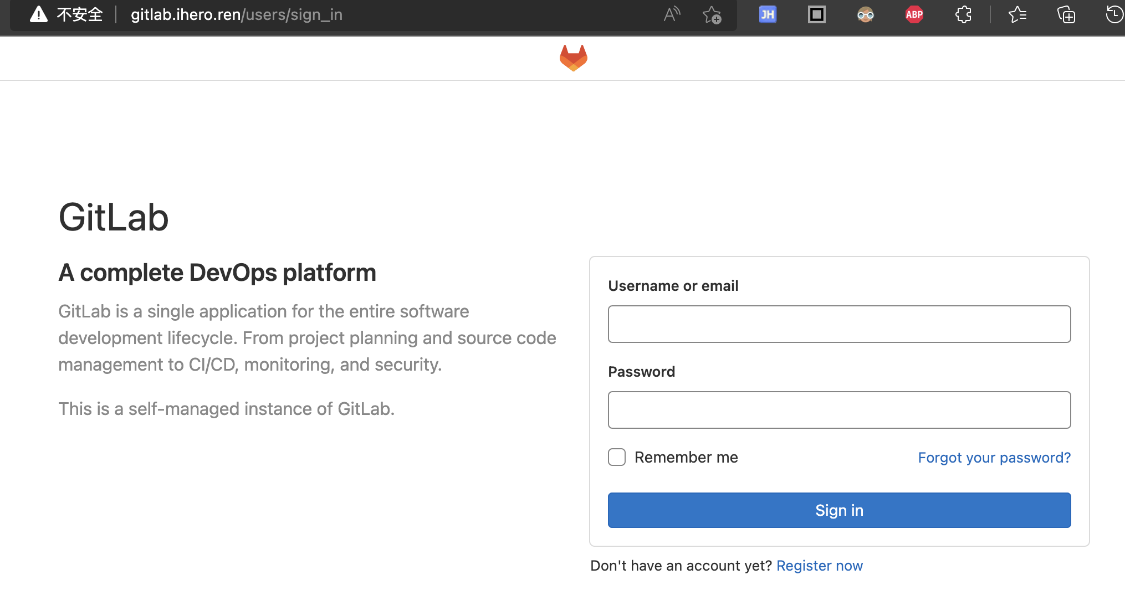Open browser History clock icon
This screenshot has width=1125, height=595.
1114,14
